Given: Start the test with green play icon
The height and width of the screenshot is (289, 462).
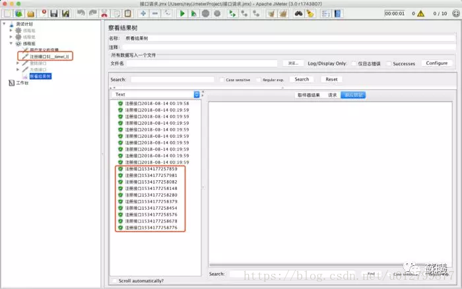Looking at the screenshot, I should click(x=182, y=14).
